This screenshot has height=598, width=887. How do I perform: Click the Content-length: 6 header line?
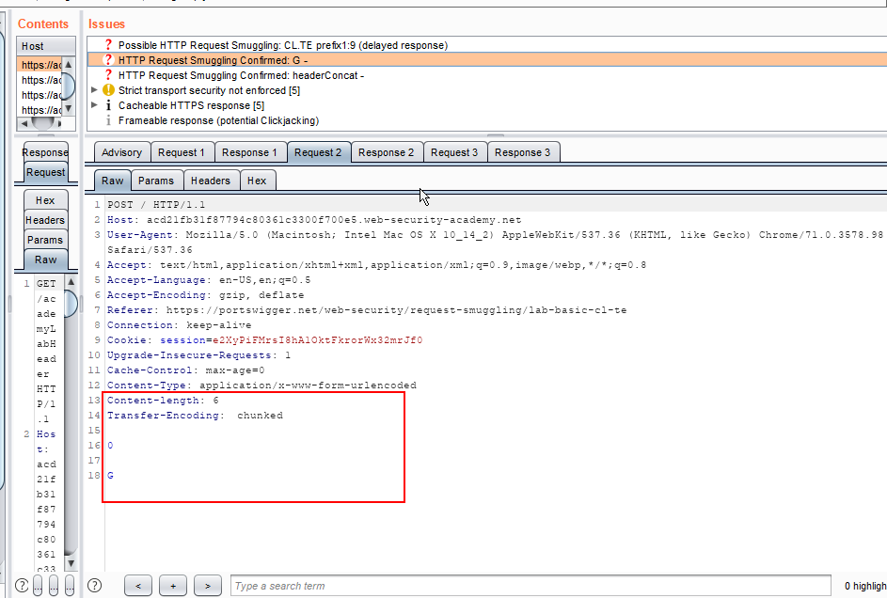[163, 401]
